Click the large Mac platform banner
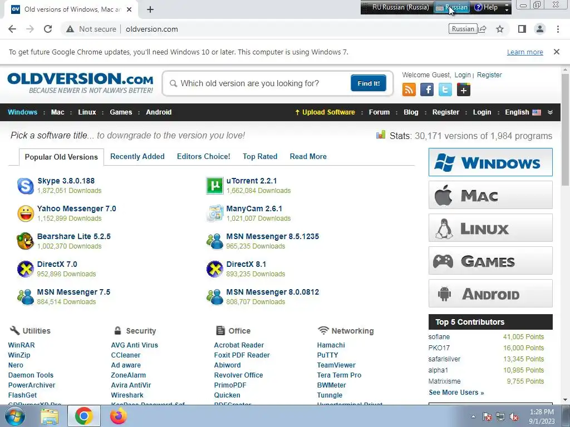Screen dimensions: 570x427 pos(490,195)
